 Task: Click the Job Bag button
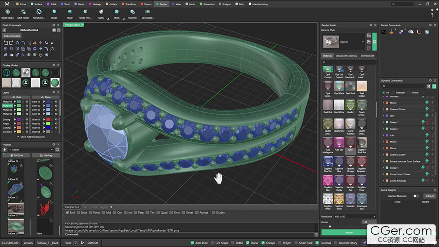[x=46, y=155]
